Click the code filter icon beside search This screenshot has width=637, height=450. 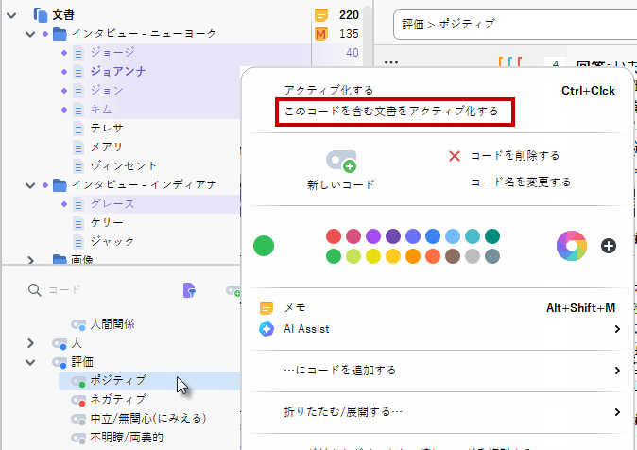(x=189, y=290)
